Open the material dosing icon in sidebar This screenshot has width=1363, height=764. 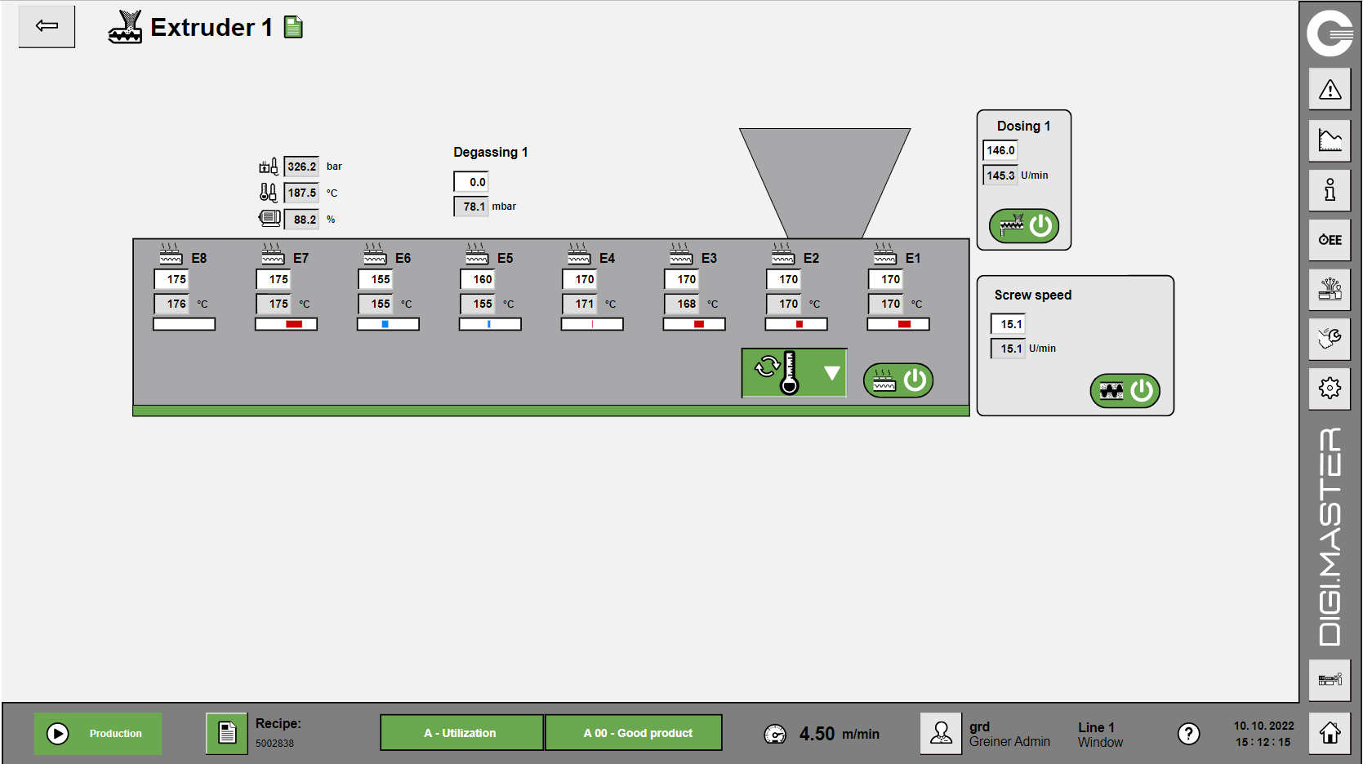(x=1330, y=289)
